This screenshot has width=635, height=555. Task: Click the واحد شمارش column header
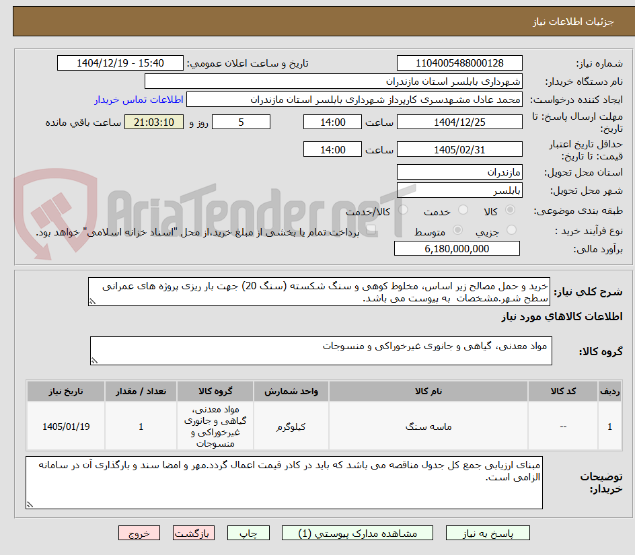pos(291,392)
